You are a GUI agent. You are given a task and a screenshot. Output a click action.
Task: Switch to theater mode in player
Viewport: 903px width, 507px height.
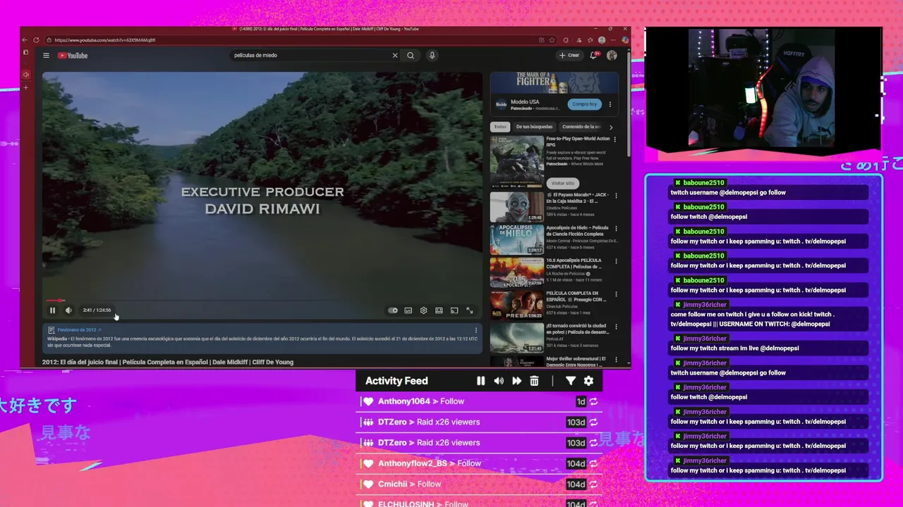(439, 310)
